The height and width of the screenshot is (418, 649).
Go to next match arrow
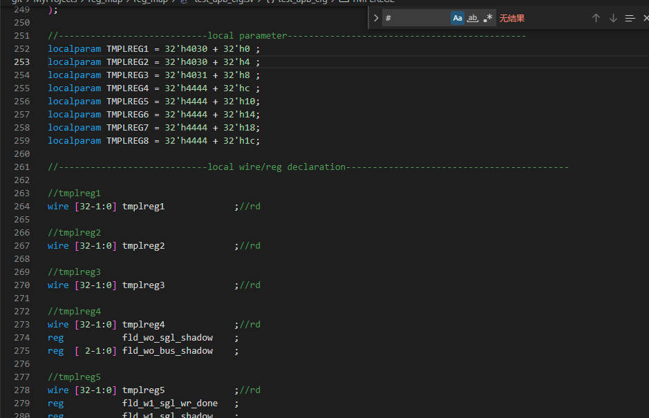(613, 18)
